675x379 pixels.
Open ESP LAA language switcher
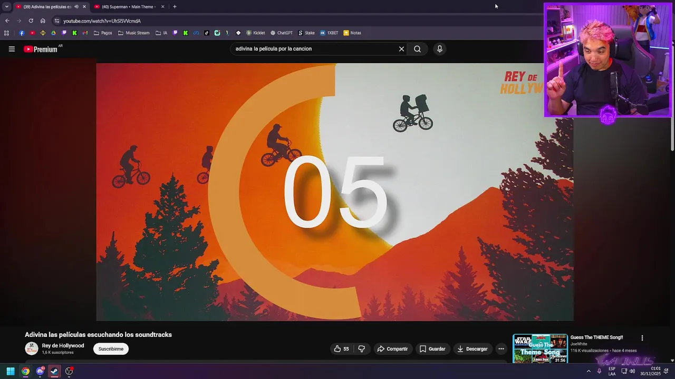click(x=612, y=371)
